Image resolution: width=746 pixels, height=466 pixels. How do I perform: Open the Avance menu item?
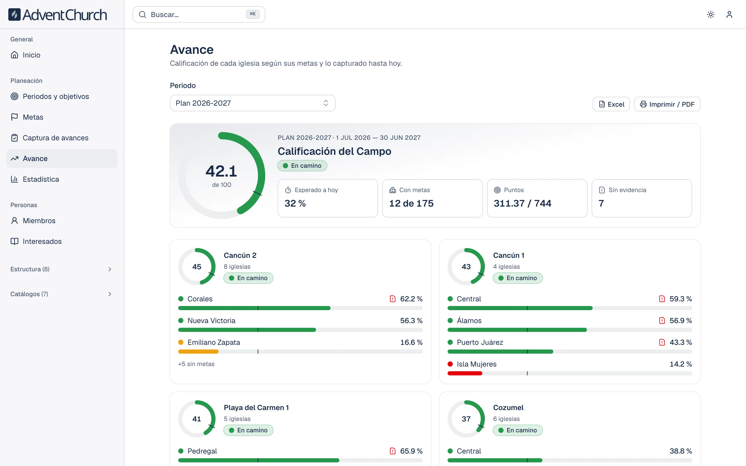coord(62,158)
